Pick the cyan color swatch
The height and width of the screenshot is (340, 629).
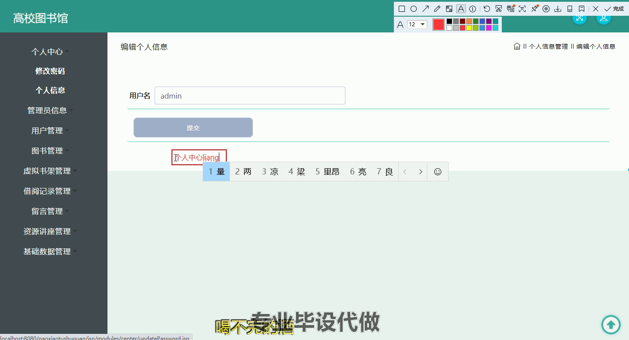[495, 28]
